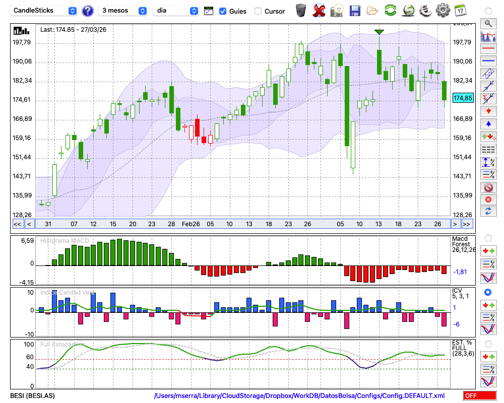Image resolution: width=504 pixels, height=403 pixels.
Task: Click the blue up arrow marker tool
Action: [x=488, y=124]
